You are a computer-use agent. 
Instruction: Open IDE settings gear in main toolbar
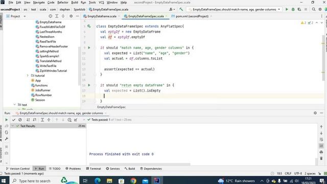[x=320, y=9]
